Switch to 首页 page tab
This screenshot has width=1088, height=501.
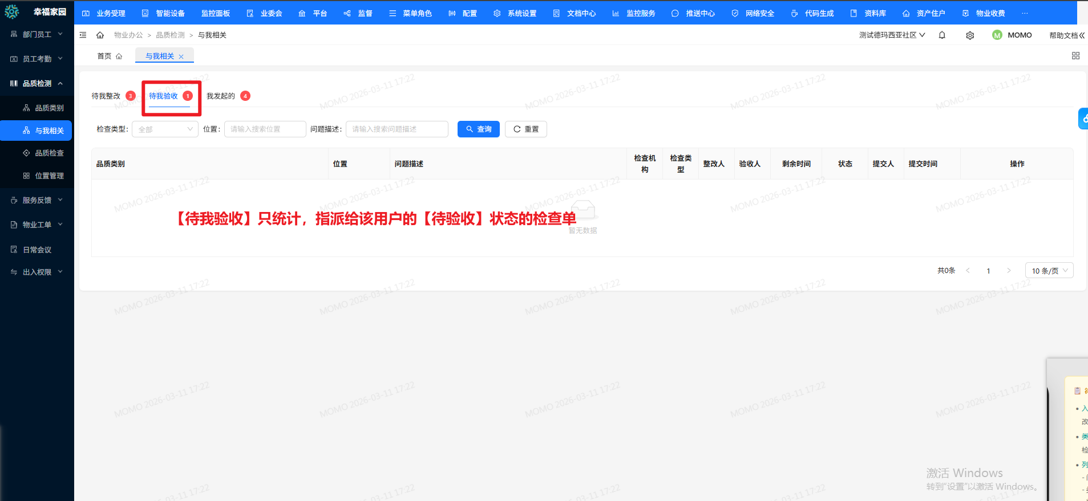pyautogui.click(x=110, y=56)
